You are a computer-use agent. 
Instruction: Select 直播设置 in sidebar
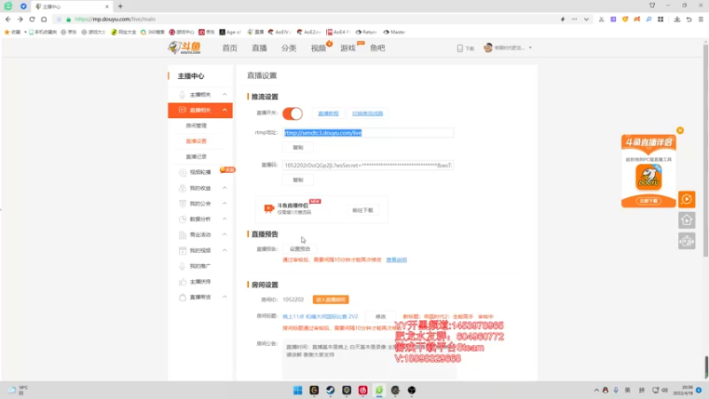pyautogui.click(x=196, y=141)
